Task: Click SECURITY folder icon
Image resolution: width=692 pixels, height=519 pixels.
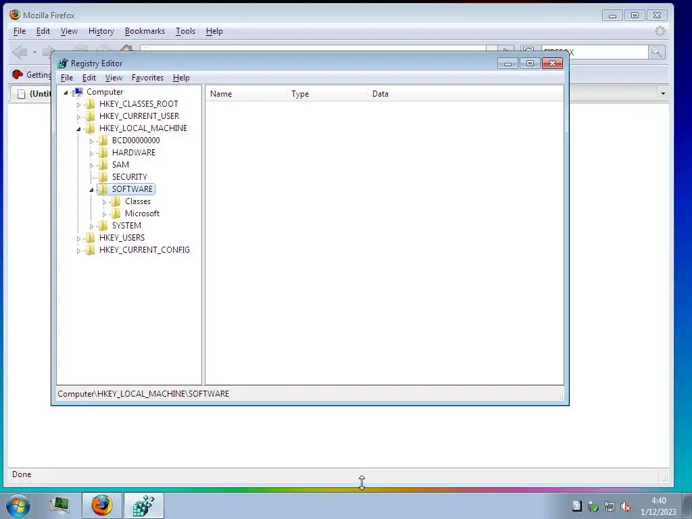Action: (x=103, y=176)
